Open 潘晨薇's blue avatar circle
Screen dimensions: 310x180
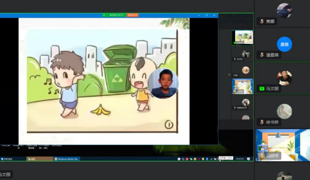(x=284, y=44)
